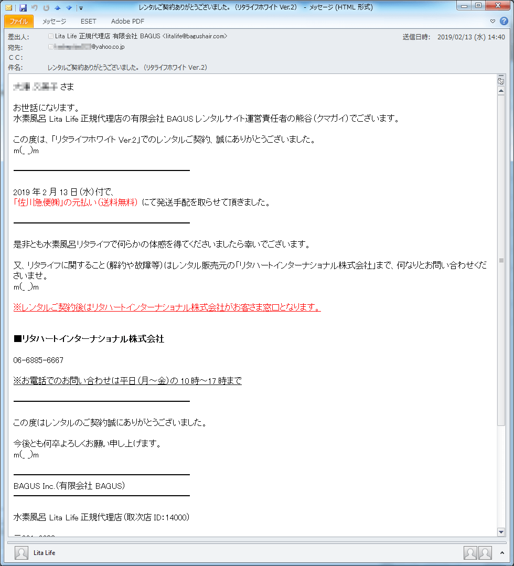The width and height of the screenshot is (514, 566).
Task: Open the ファイル tab
Action: (x=19, y=22)
